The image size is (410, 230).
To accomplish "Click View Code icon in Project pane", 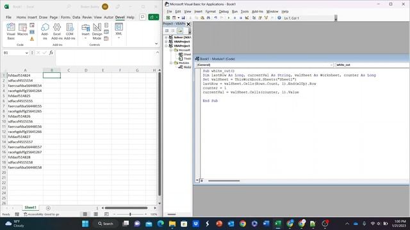I will point(167,31).
